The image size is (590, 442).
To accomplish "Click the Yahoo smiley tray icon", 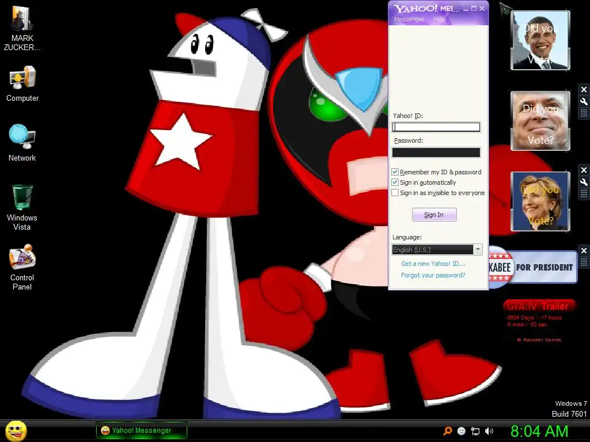I will pyautogui.click(x=462, y=431).
